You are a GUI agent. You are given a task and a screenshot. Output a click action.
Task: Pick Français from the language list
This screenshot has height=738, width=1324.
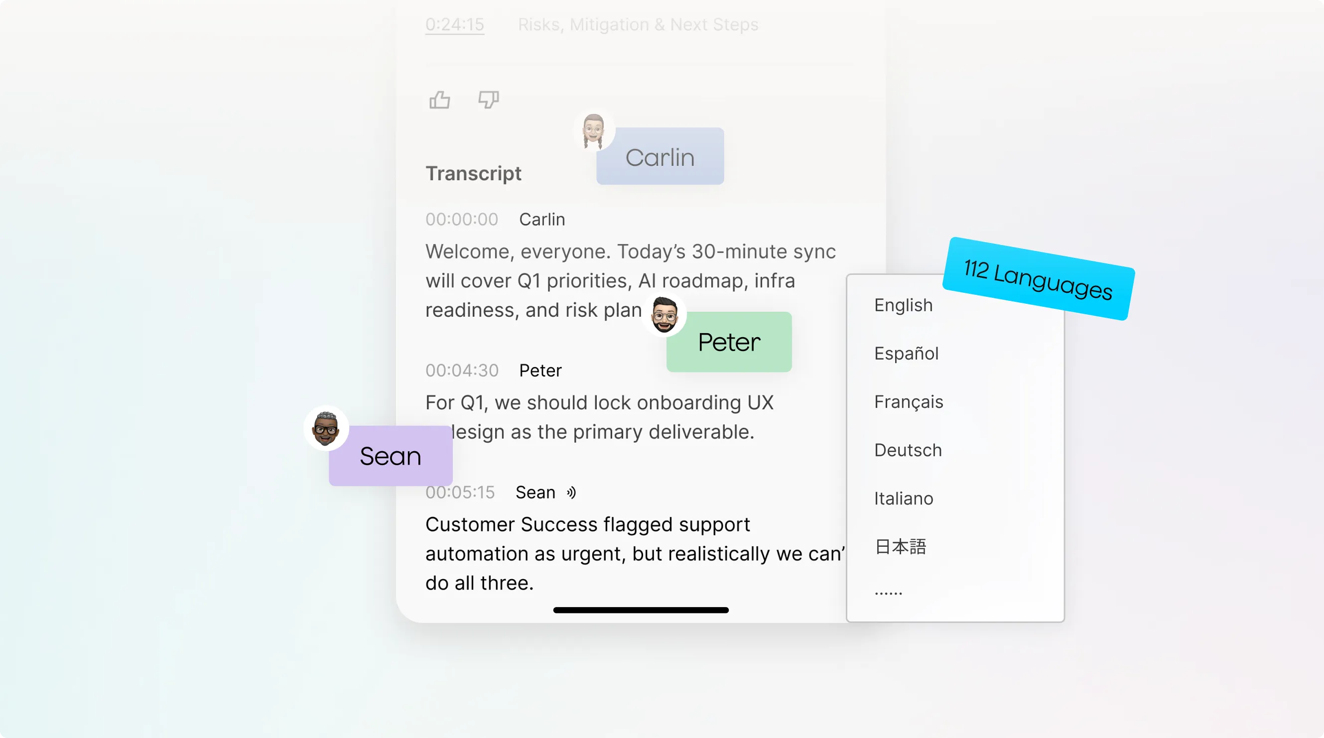[x=908, y=402]
